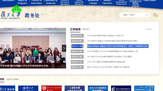The image size is (163, 91).
Task: Click the green maple leaf logo
Action: tap(16, 9)
